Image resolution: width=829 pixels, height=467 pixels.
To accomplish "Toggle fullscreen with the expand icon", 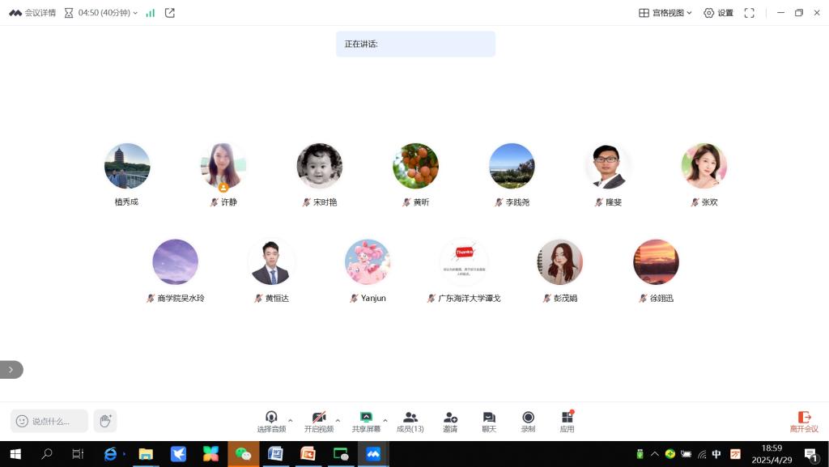I will pos(749,13).
